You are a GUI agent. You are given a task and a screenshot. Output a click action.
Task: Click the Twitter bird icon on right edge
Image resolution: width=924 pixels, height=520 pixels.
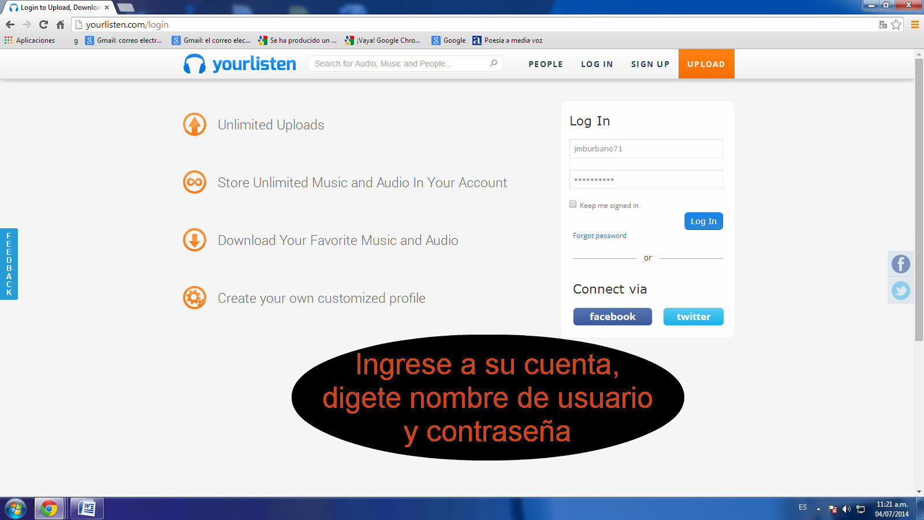(900, 291)
